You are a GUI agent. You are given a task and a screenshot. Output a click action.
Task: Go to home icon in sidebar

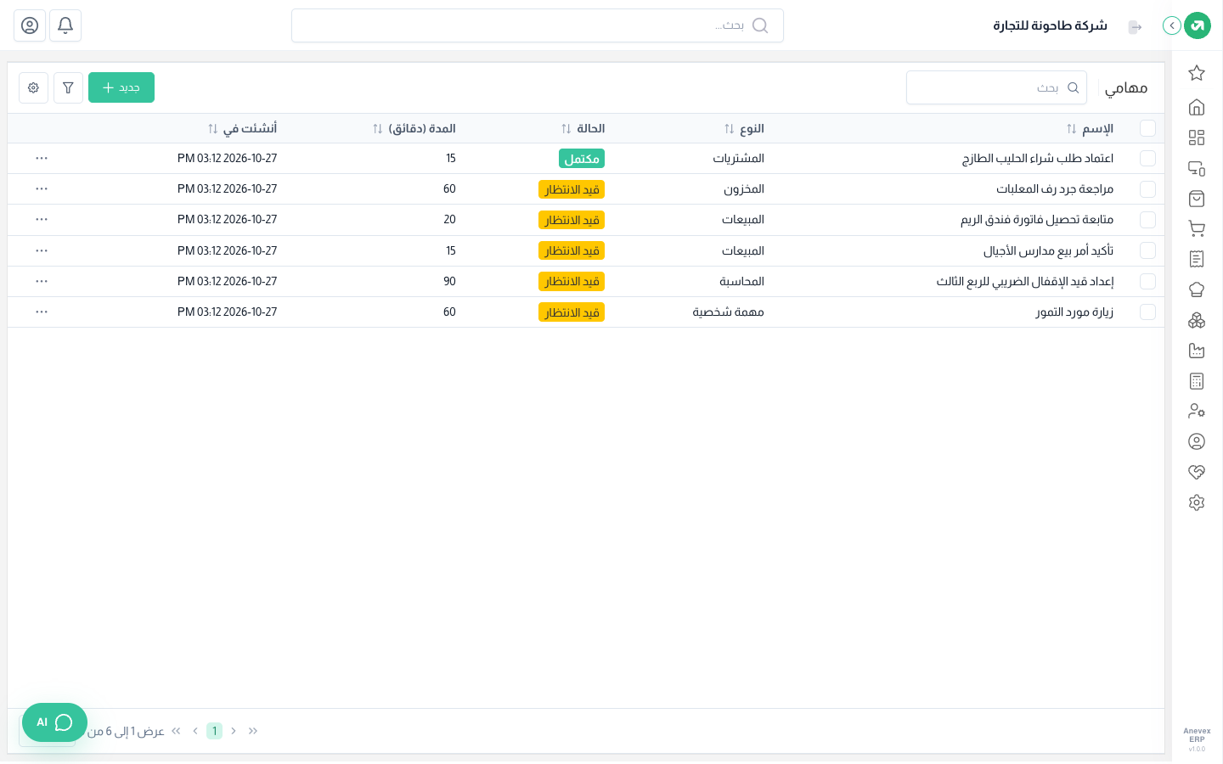point(1197,107)
